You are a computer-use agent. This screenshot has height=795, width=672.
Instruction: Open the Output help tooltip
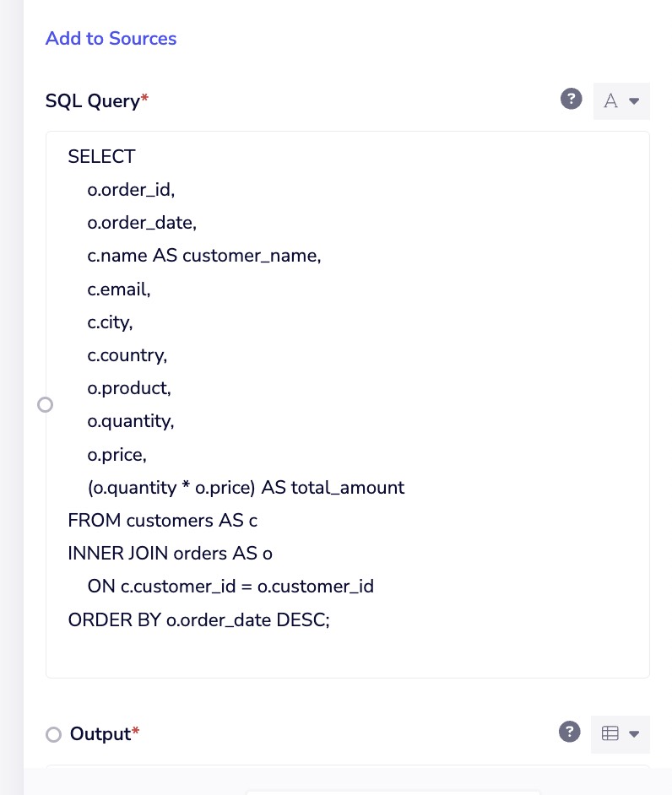[570, 732]
